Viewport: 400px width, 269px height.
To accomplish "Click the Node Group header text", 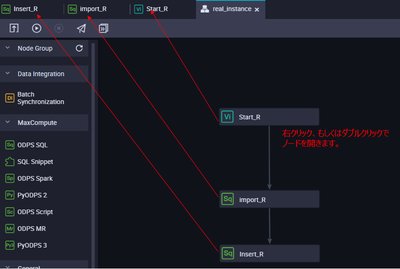I will (35, 48).
